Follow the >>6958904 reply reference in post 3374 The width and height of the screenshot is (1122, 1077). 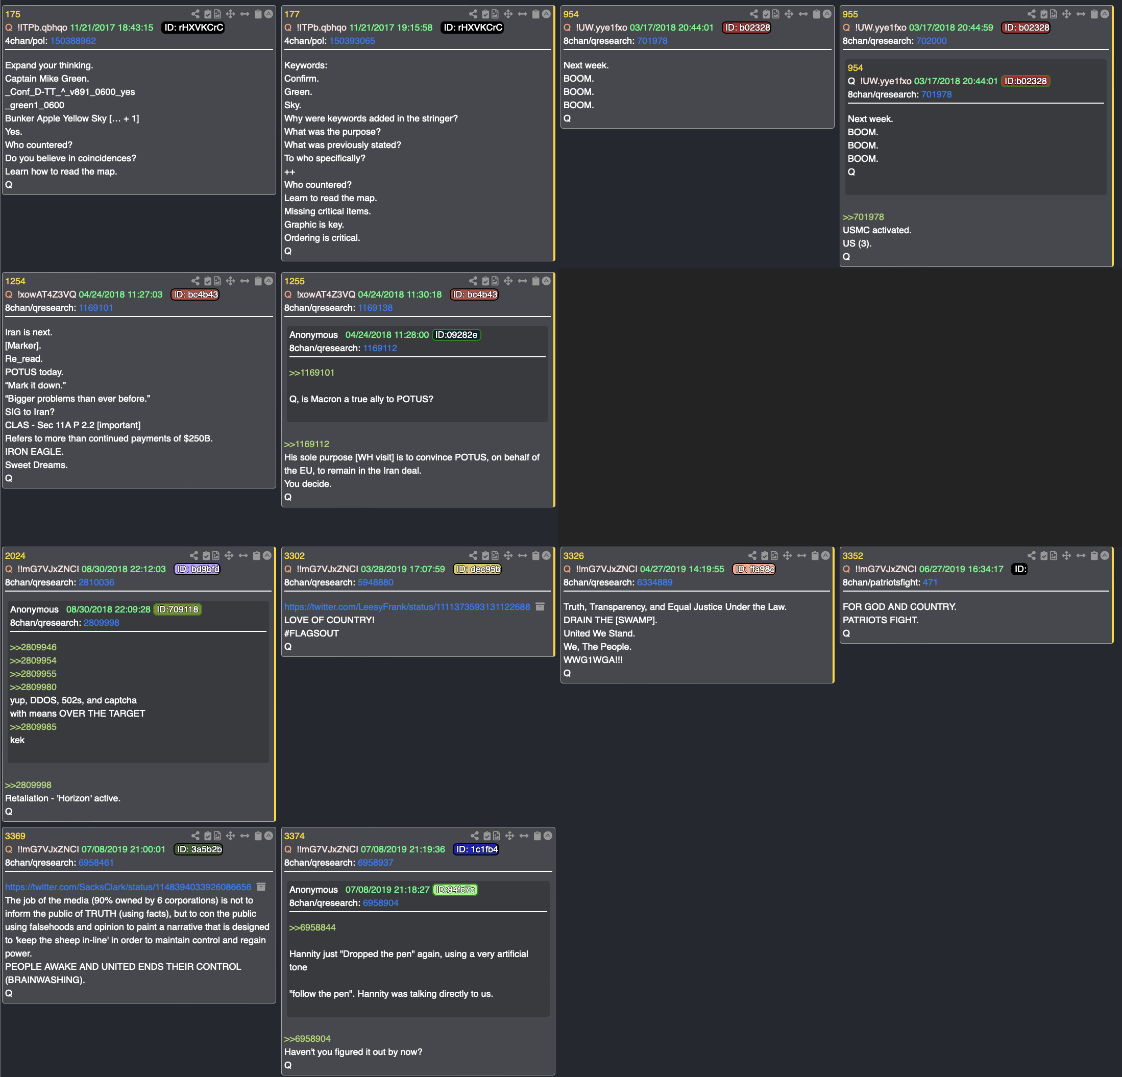click(x=307, y=1039)
